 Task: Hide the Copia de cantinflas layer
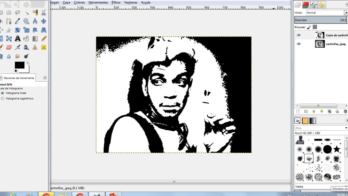(x=299, y=35)
